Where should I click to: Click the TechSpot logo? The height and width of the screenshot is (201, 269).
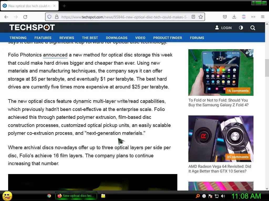[32, 27]
